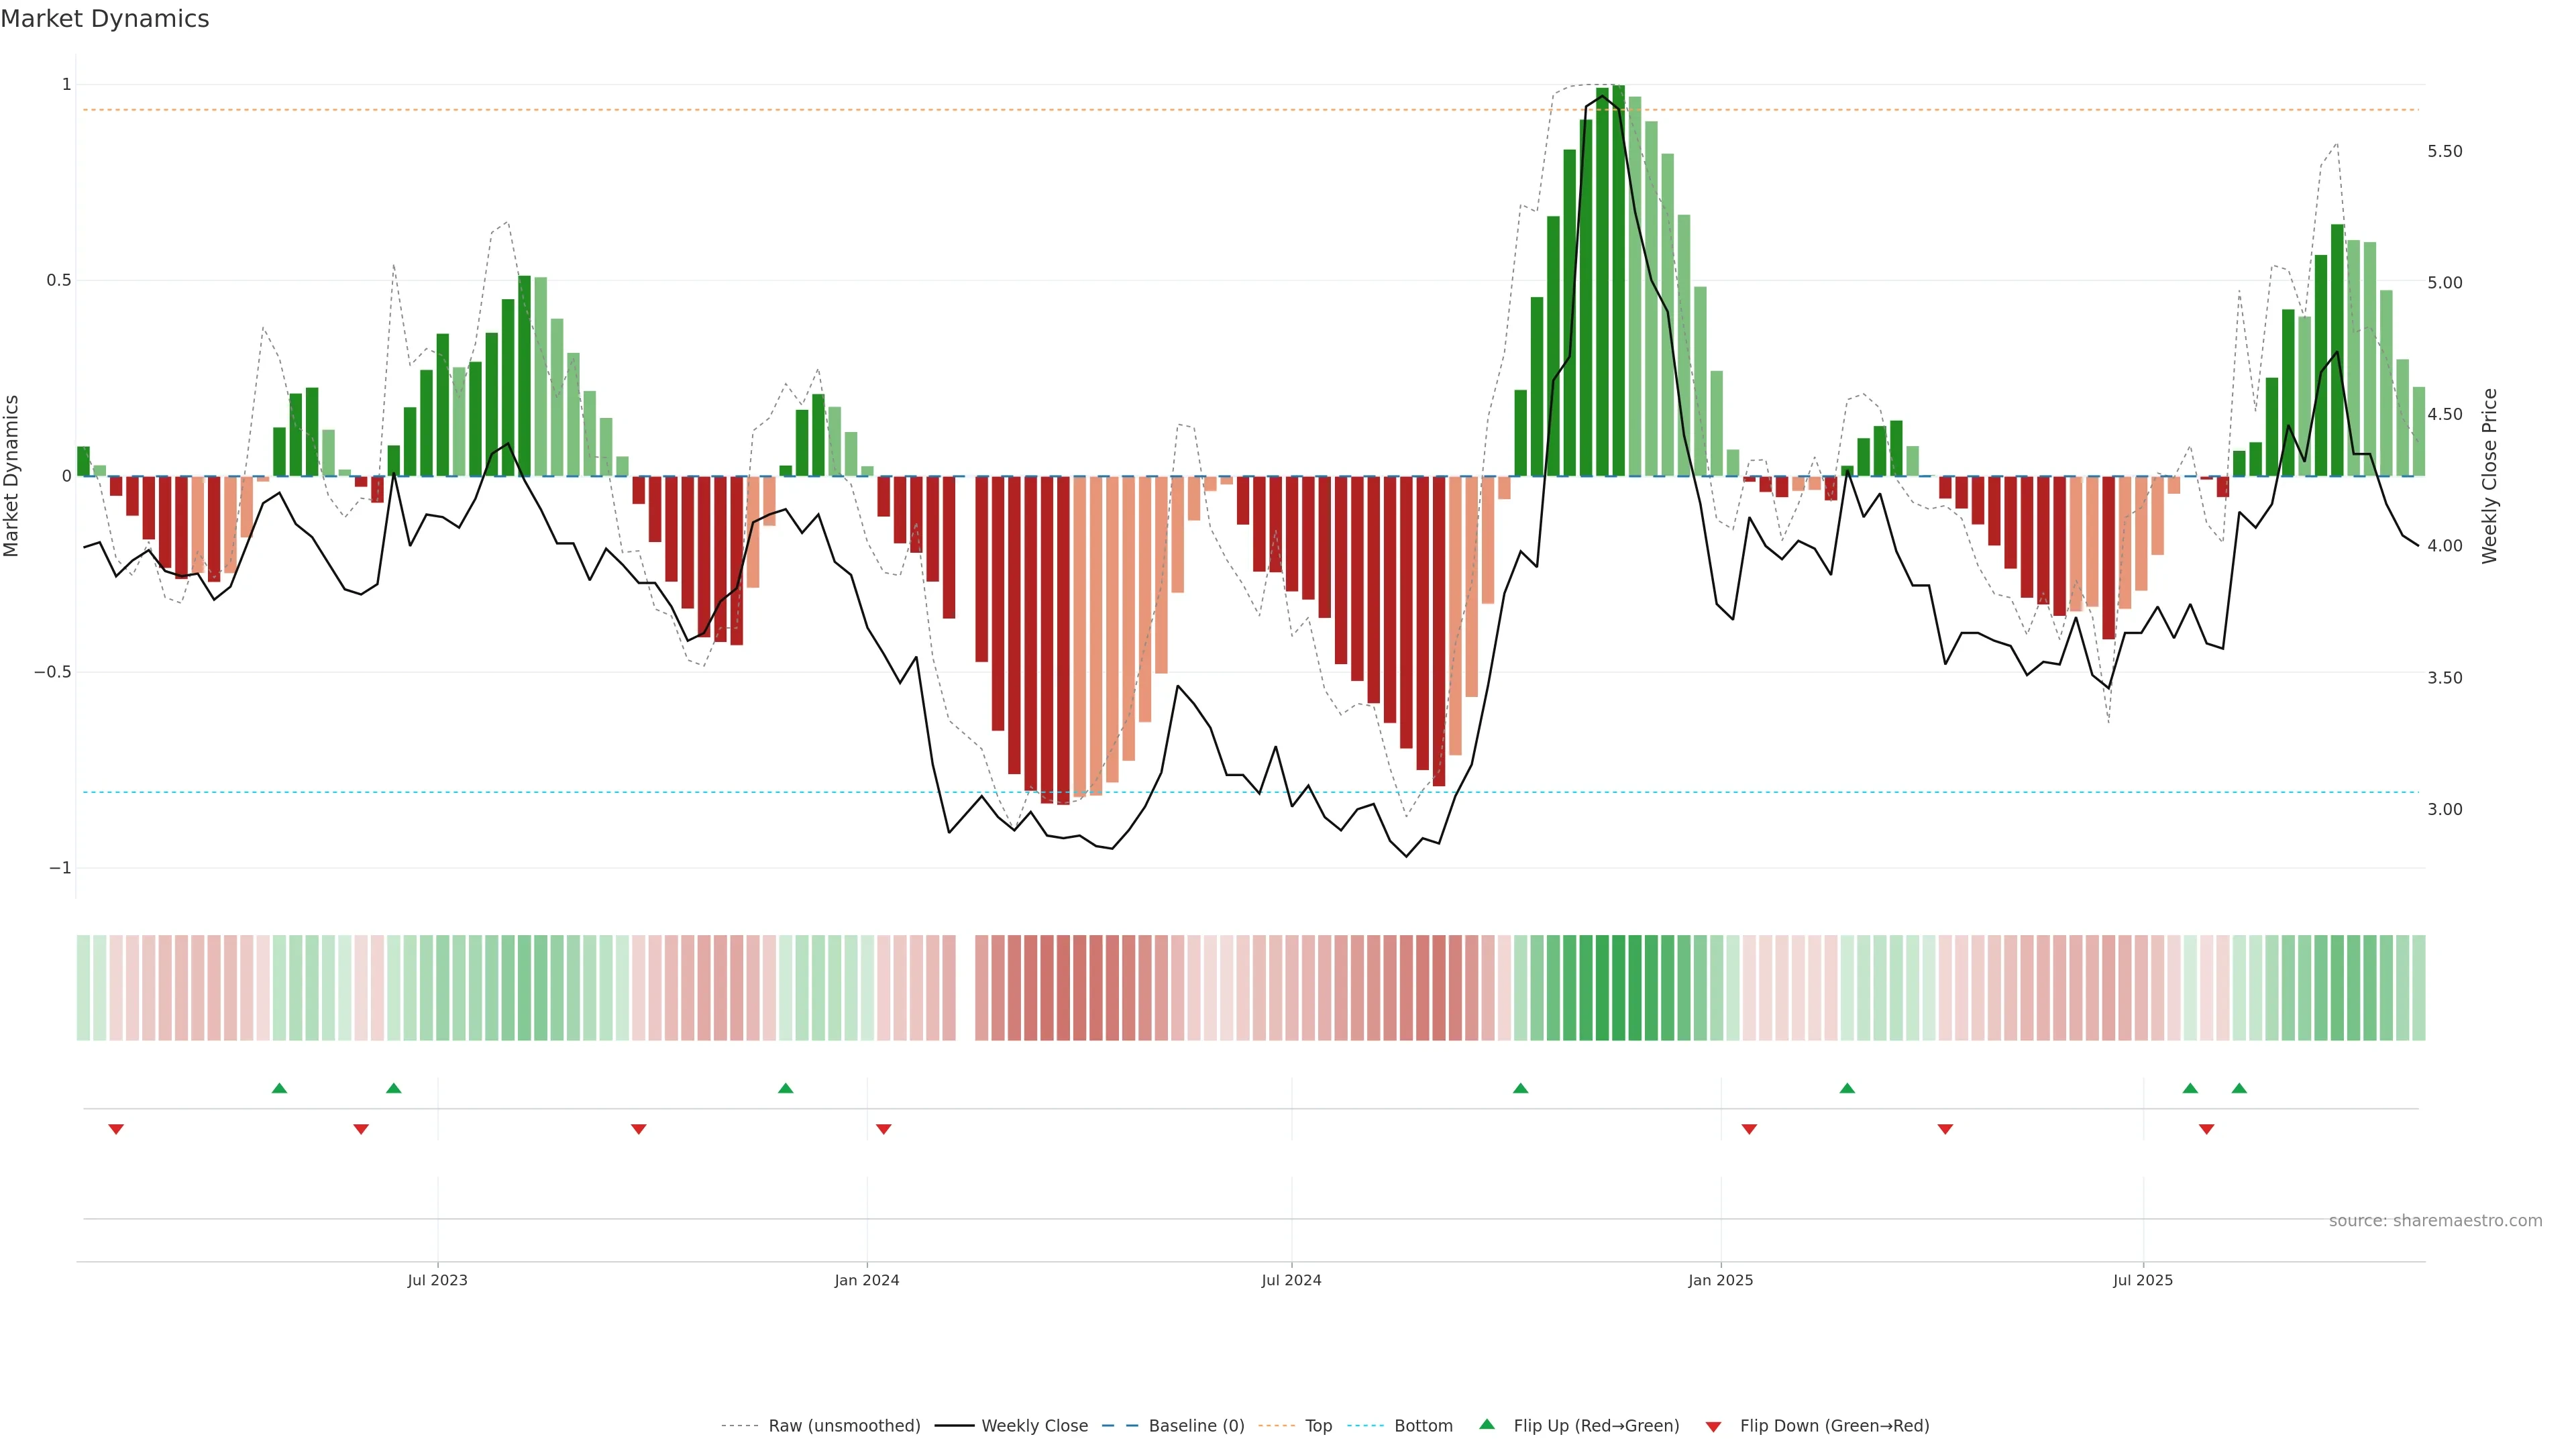
Task: Click the green triangle icon in the Flip Up legend entry
Action: coord(1487,1424)
